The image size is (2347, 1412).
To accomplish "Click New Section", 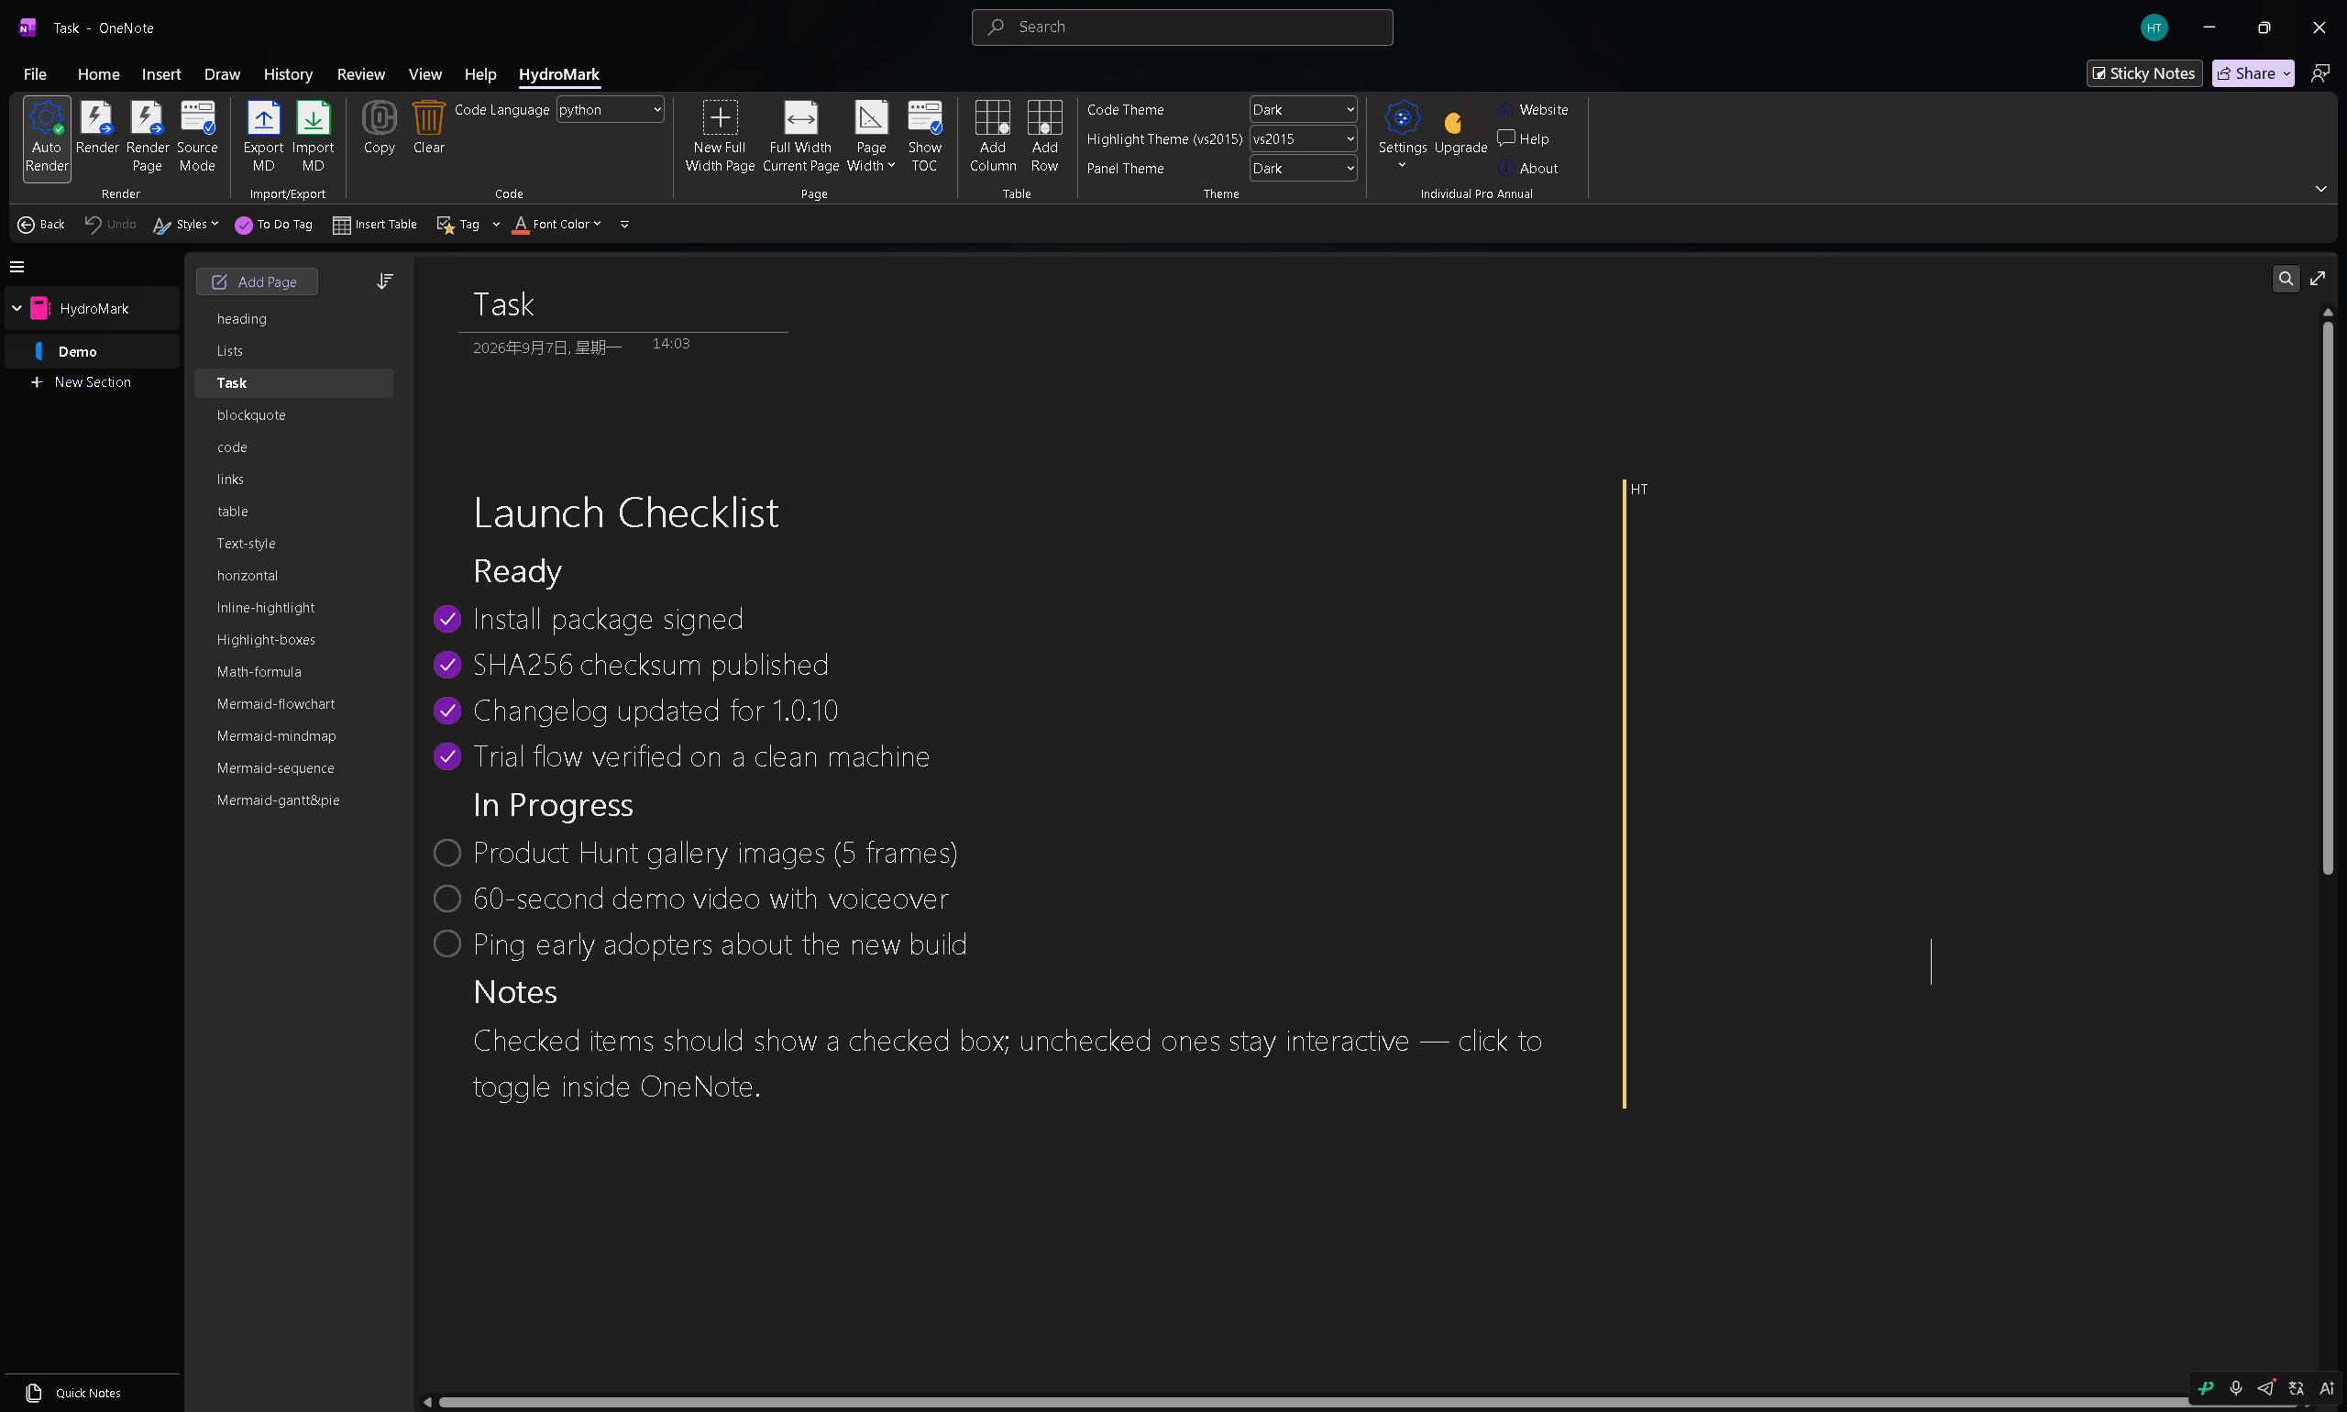I will coord(81,381).
